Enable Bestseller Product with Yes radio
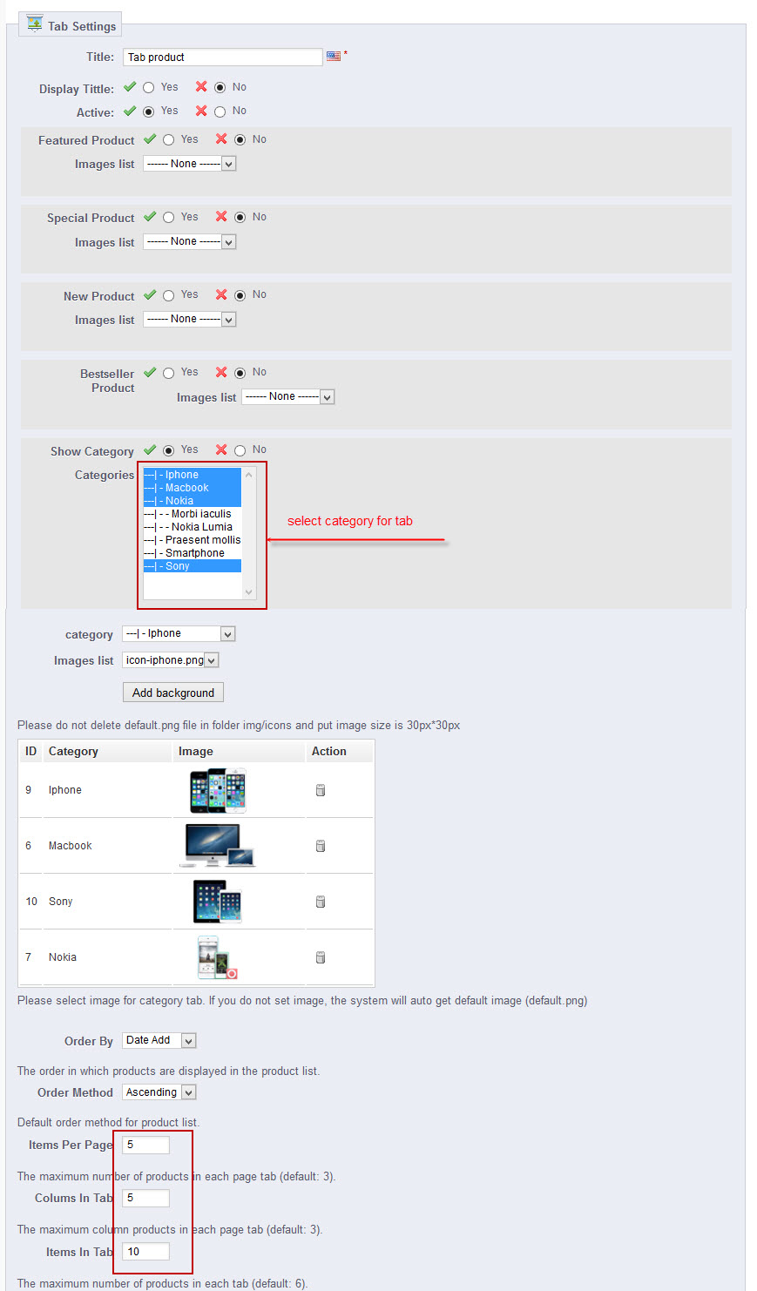This screenshot has height=1291, width=757. pos(169,373)
